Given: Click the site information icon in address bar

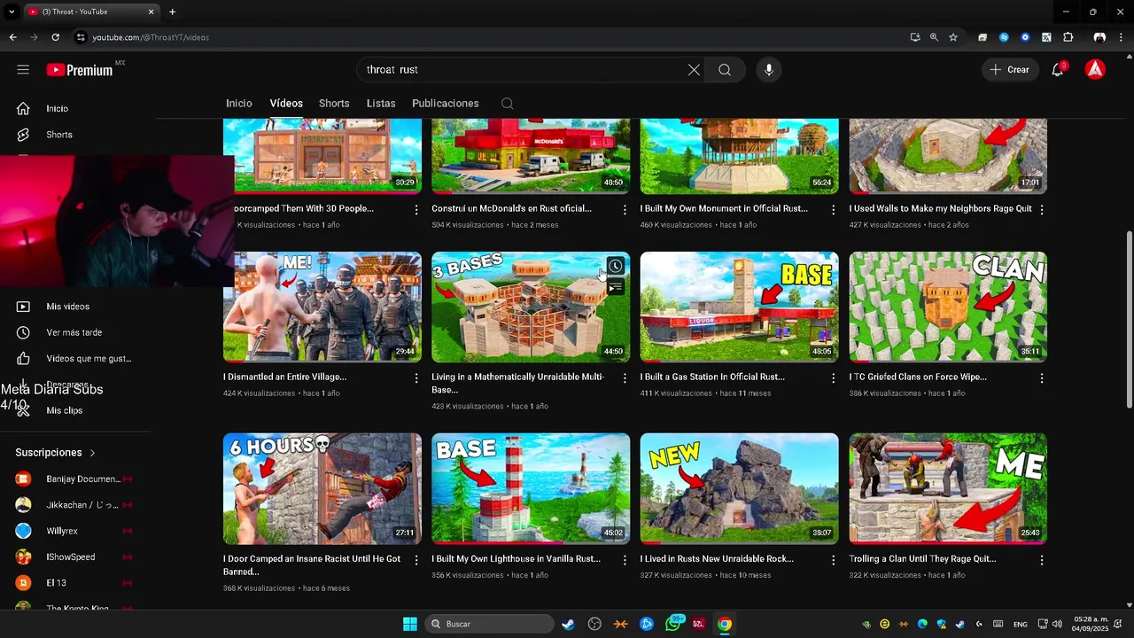Looking at the screenshot, I should (81, 37).
